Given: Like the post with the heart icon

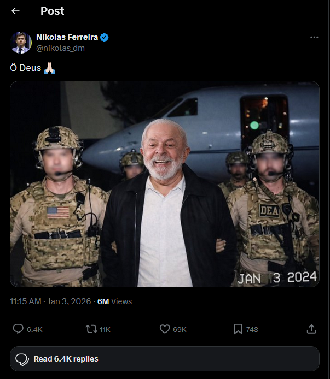Looking at the screenshot, I should pos(165,329).
